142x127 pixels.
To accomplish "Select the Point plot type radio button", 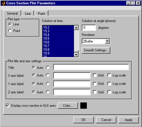I will (10, 31).
